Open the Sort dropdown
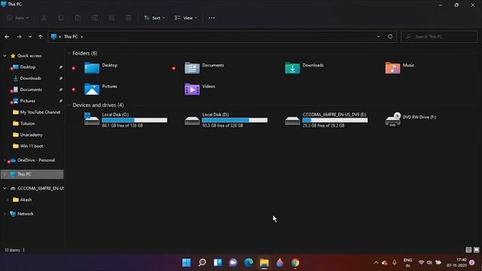482x271 pixels. 154,18
